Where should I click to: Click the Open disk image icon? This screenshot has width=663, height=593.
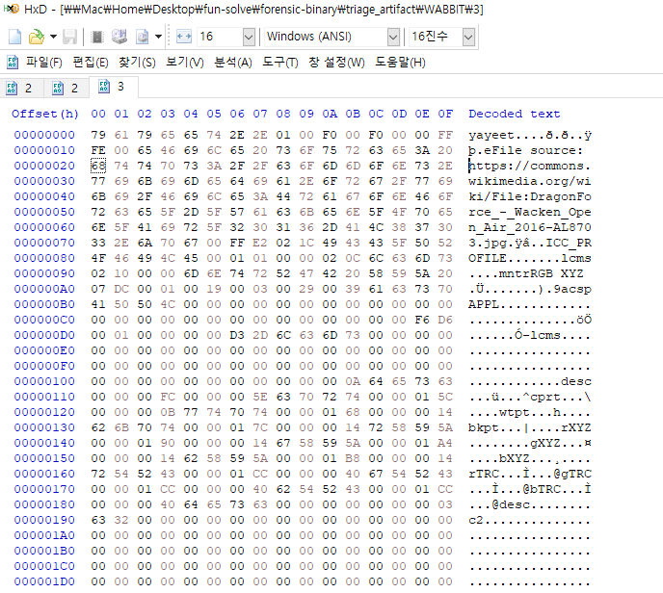point(142,37)
